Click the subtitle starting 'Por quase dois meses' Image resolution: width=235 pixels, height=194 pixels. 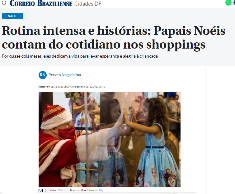80,56
